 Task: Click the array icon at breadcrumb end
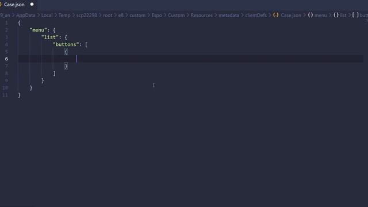point(355,15)
